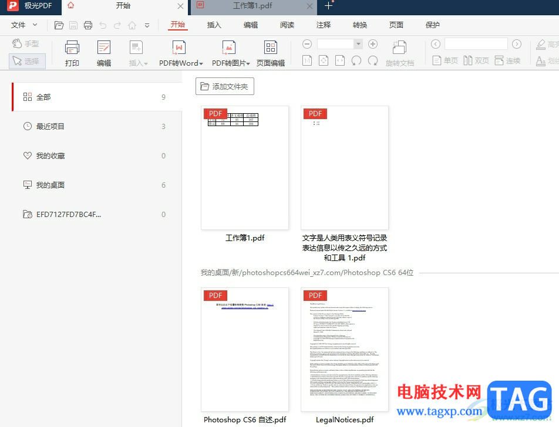Select the 手型 hand tool

click(26, 44)
